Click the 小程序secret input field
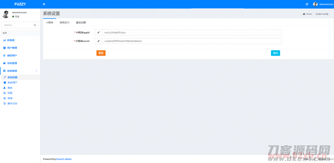Viewport: 334px width, 163px height. pyautogui.click(x=191, y=41)
